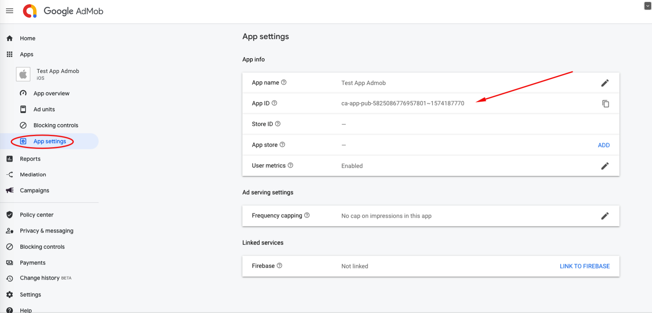Click the Campaigns megaphone icon
The height and width of the screenshot is (313, 652).
10,191
